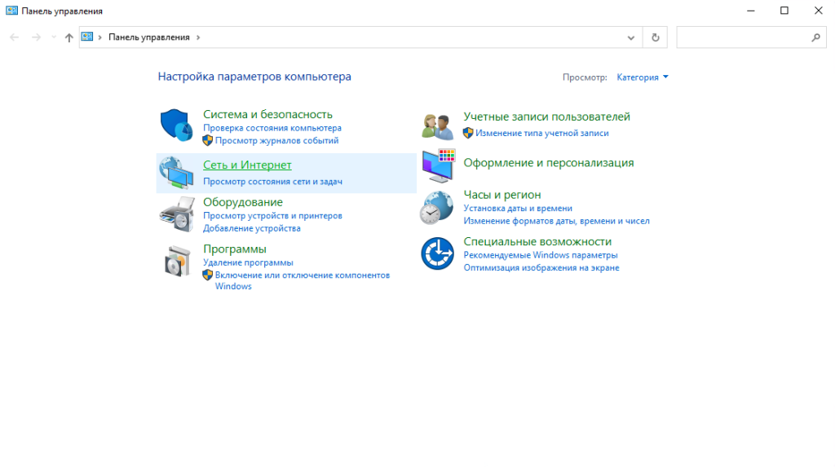Viewport: 835px width, 467px height.
Task: Open Оборудование category heading
Action: coord(243,202)
